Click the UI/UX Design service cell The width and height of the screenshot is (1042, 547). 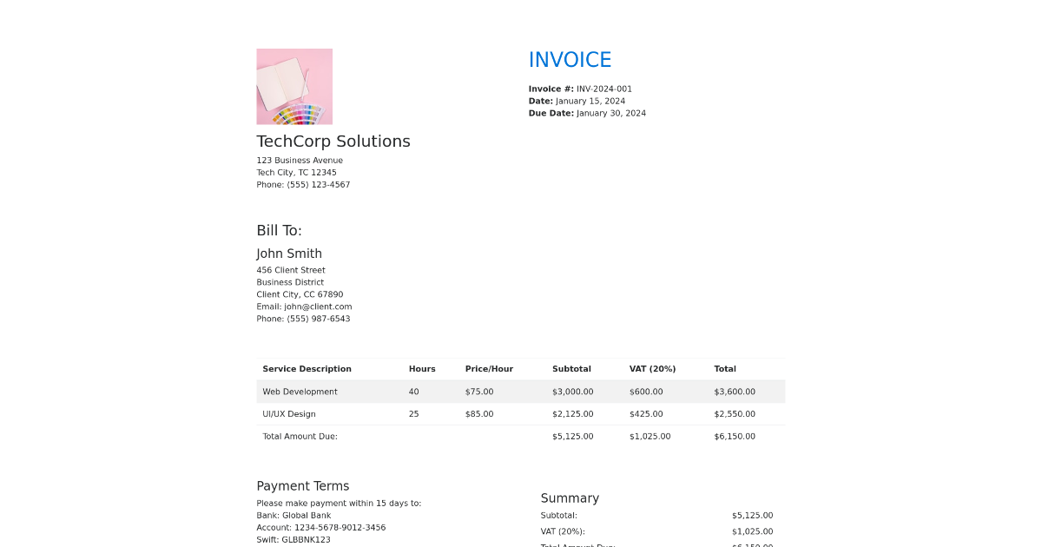pyautogui.click(x=289, y=414)
